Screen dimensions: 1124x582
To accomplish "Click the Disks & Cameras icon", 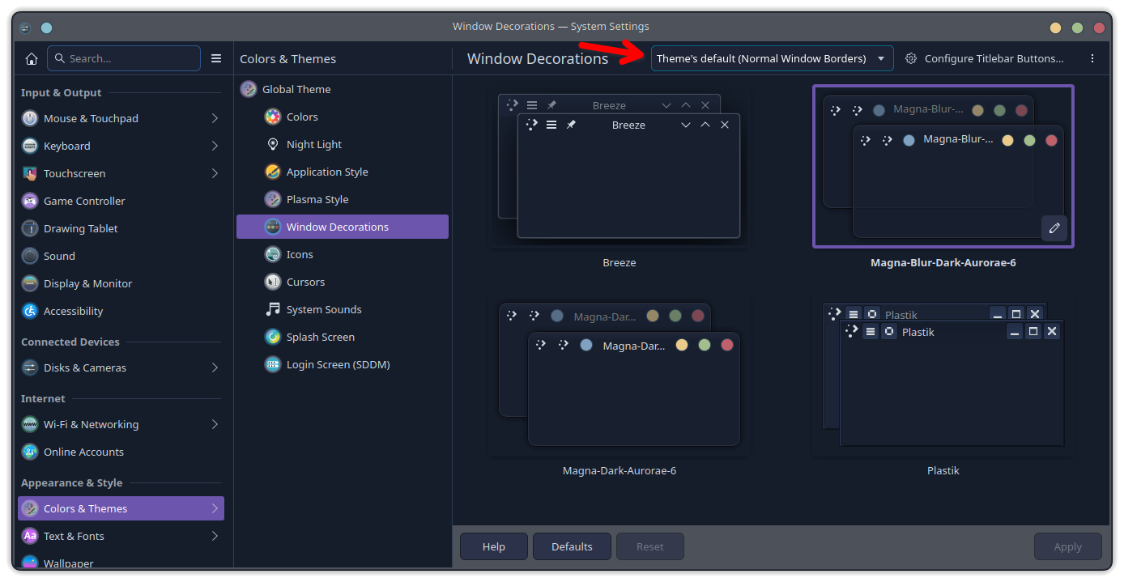I will [x=30, y=367].
